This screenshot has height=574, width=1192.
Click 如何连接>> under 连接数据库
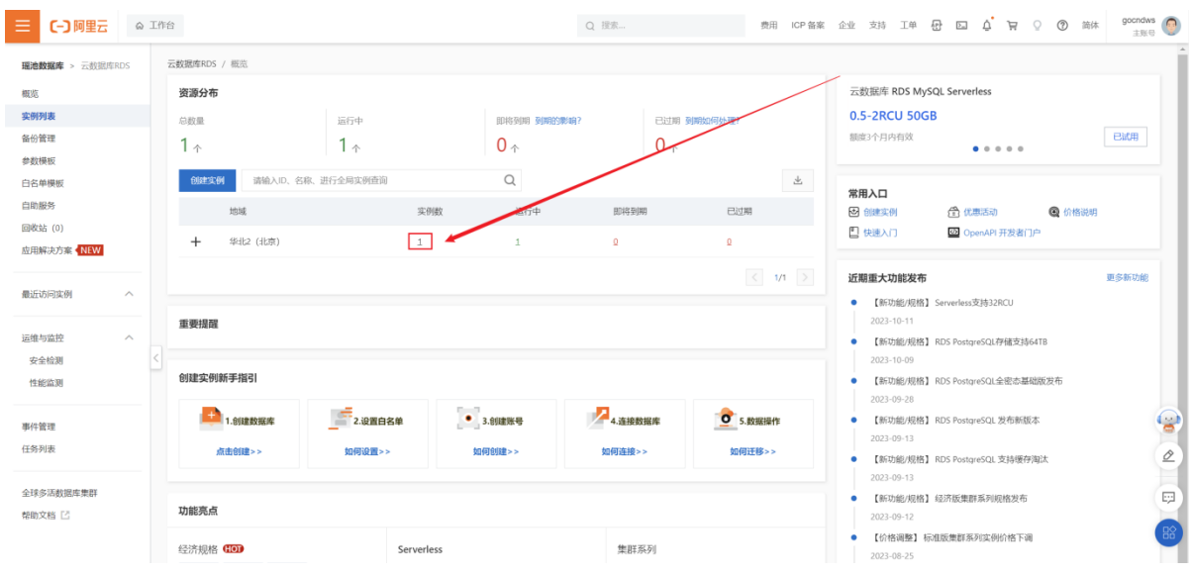625,452
